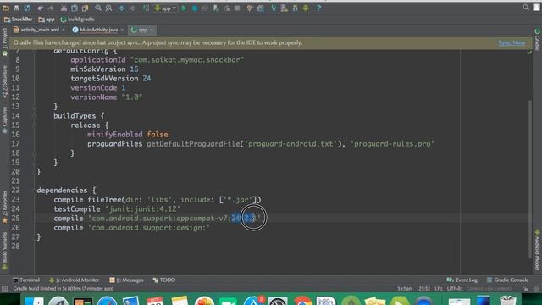Click the LF line separator status entry
Image resolution: width=542 pixels, height=305 pixels.
439,288
